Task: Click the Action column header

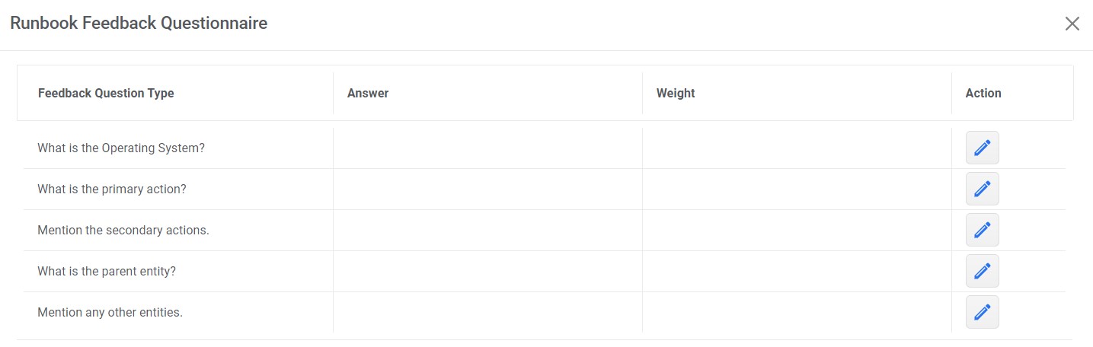Action: click(x=983, y=93)
